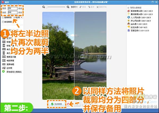Viewport: 159px width, 113px height.
Task: Click the 宽度 width input field
Action: (x=12, y=8)
